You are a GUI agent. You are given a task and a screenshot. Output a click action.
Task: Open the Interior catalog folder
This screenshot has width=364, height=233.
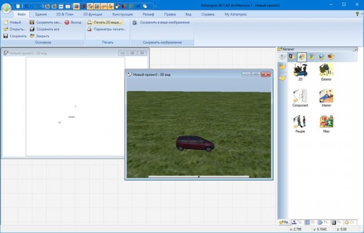326,96
